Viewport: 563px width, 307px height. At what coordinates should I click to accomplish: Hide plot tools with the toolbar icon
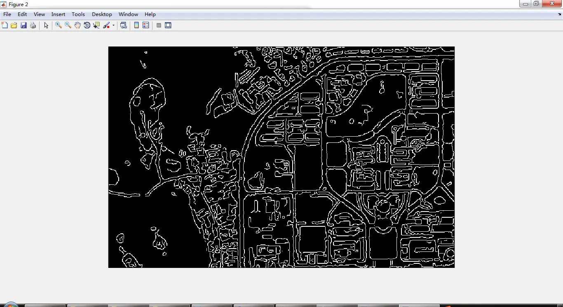pos(159,26)
